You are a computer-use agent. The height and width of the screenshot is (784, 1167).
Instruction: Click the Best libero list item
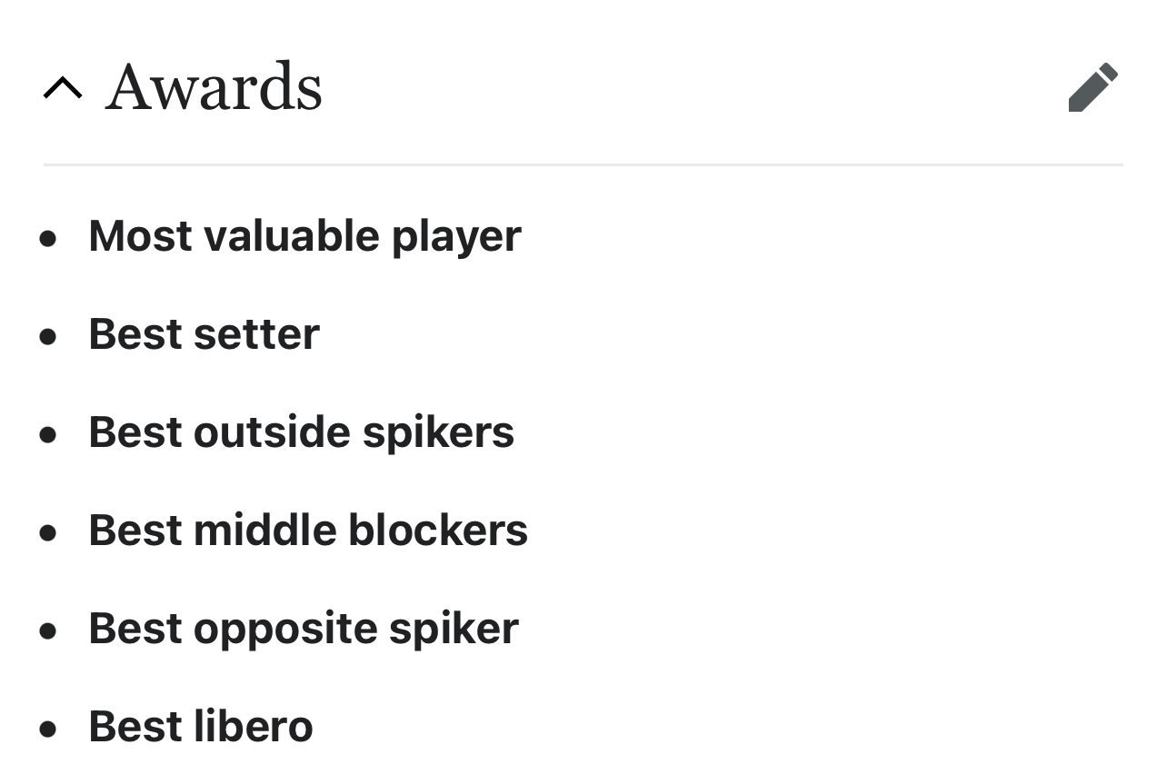(x=201, y=726)
